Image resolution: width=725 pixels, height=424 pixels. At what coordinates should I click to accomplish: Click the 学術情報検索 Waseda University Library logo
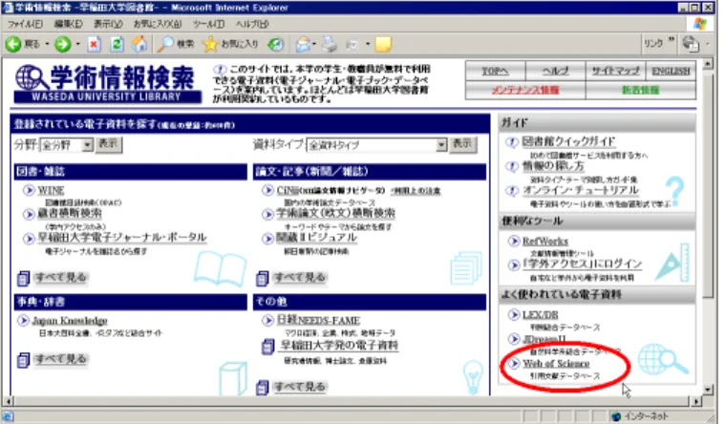107,84
